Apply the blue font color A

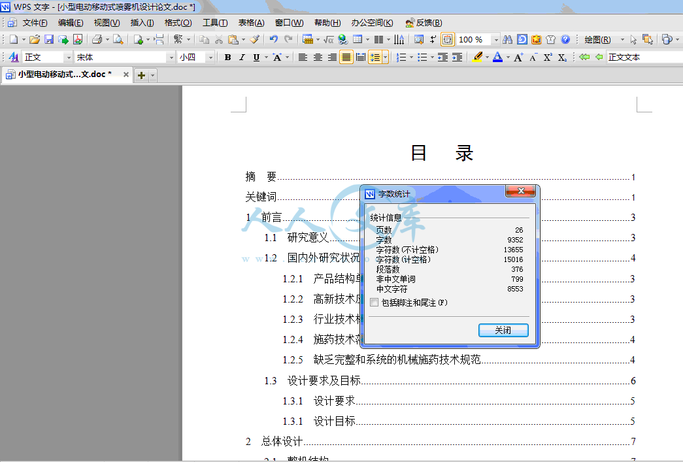click(x=498, y=57)
